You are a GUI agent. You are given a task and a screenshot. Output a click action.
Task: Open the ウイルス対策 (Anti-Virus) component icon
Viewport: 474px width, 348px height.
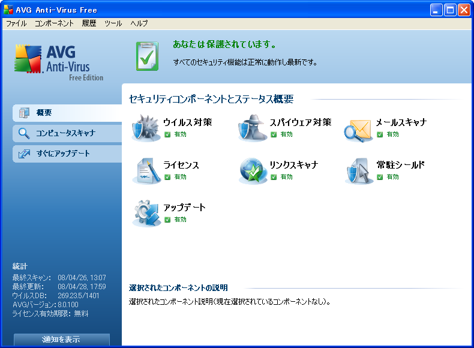[x=146, y=128]
